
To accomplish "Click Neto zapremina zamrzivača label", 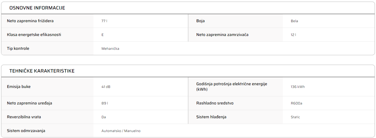I will pos(222,35).
